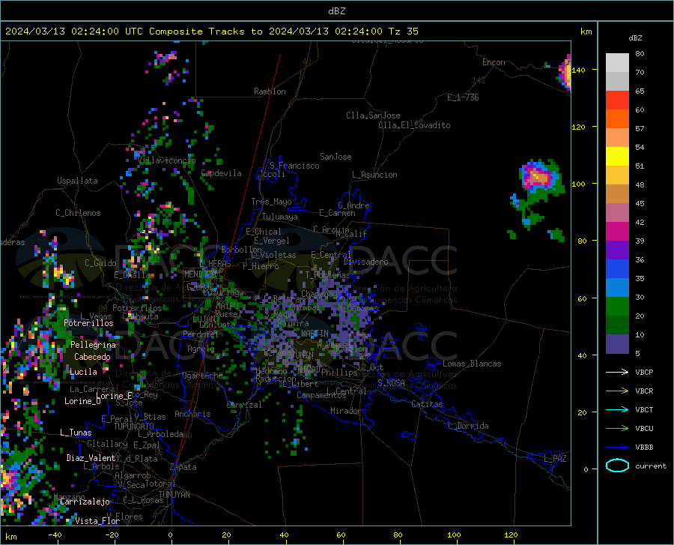674x545 pixels.
Task: Click the cyan 'current' ellipse symbol
Action: tap(617, 466)
